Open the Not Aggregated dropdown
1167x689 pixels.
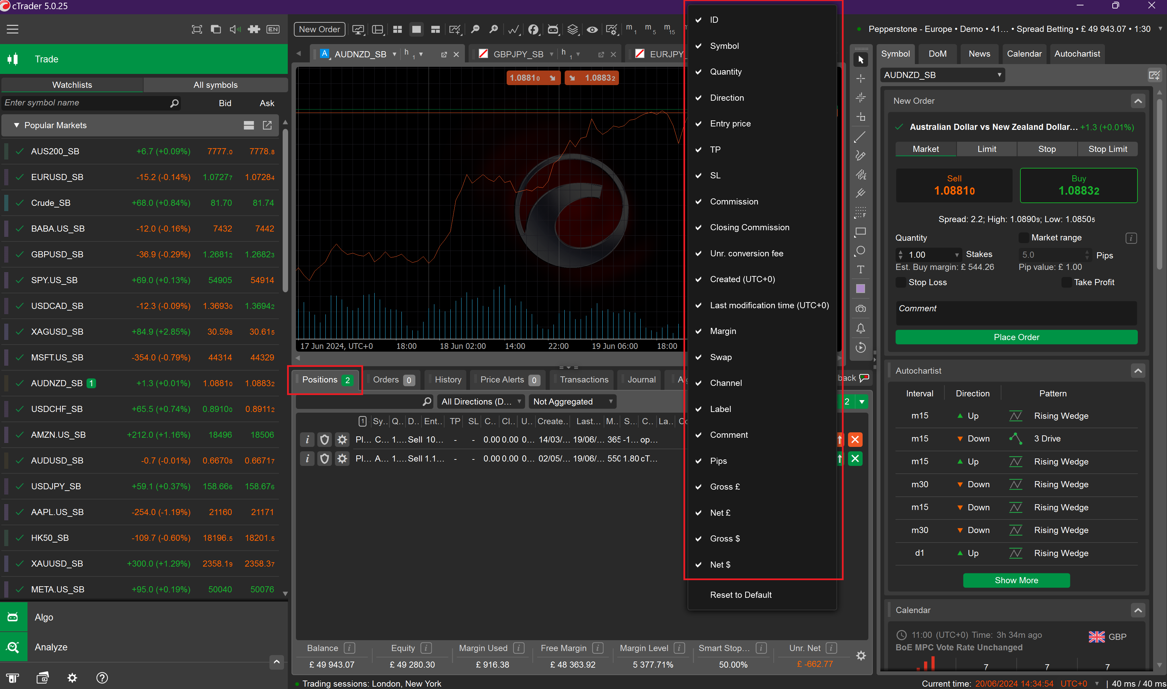coord(572,401)
